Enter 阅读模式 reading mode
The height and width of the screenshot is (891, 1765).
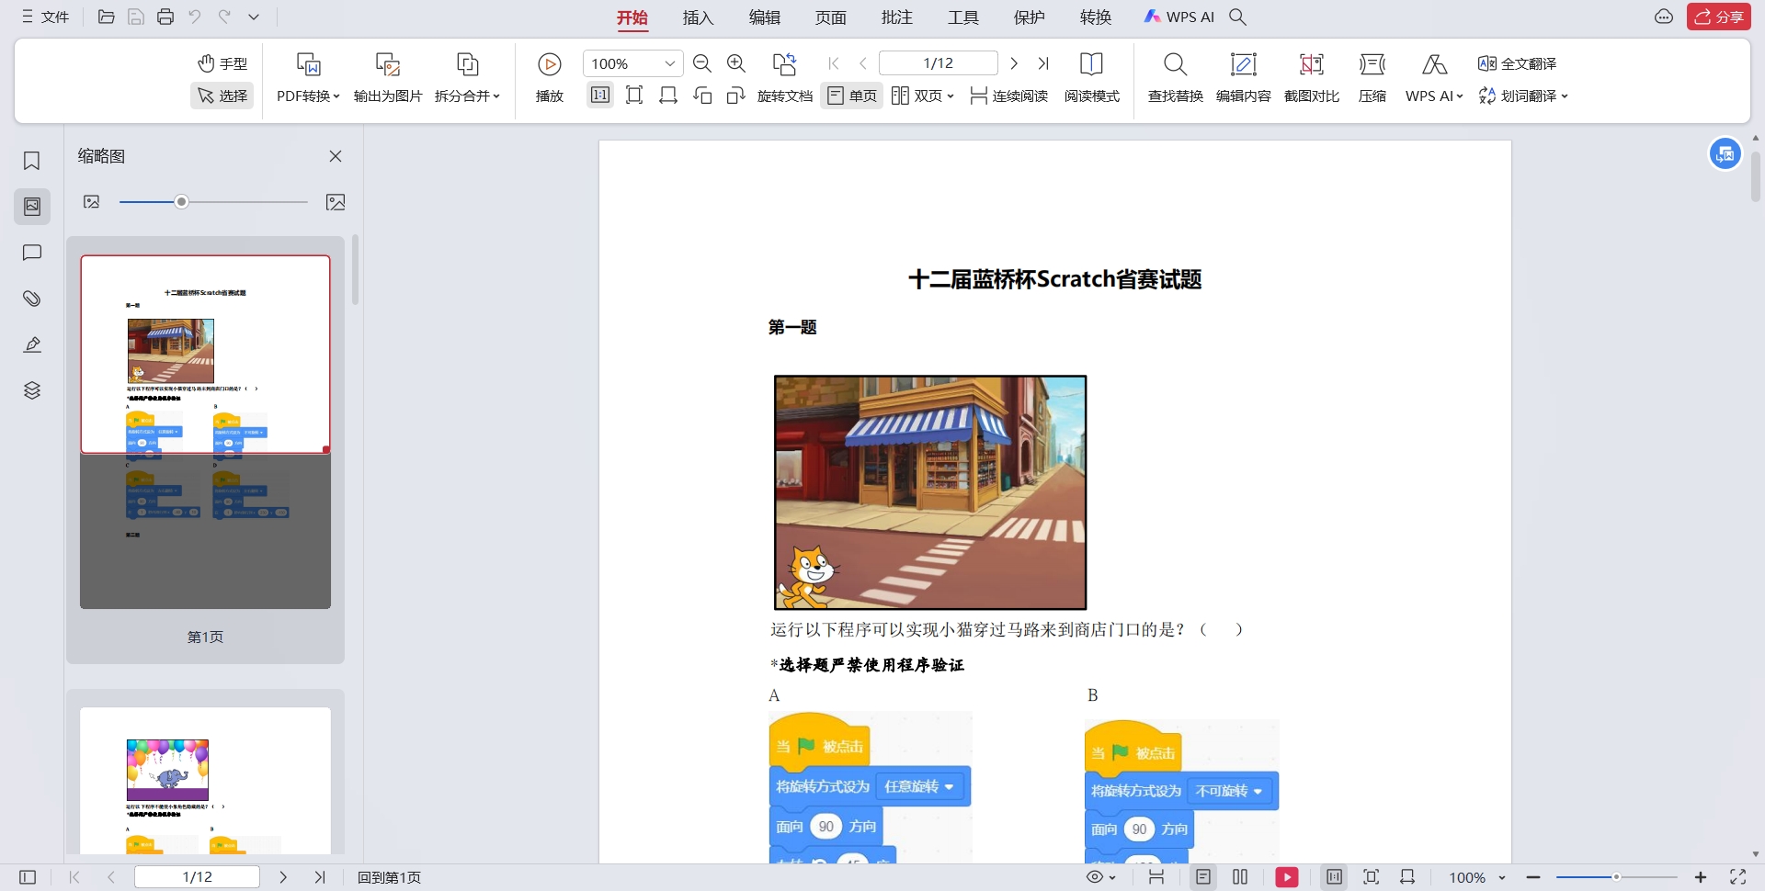click(1091, 77)
